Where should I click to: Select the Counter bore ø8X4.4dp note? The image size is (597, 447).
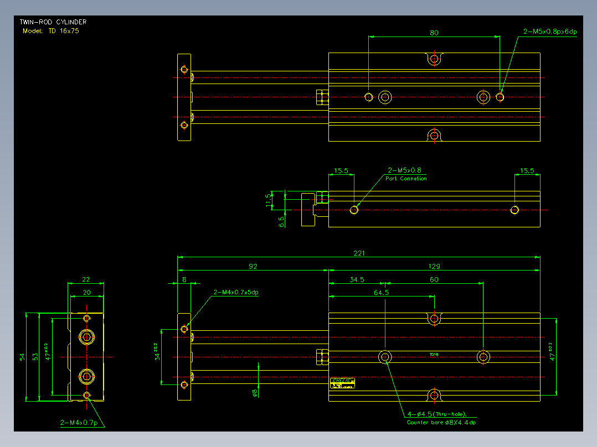click(x=441, y=422)
